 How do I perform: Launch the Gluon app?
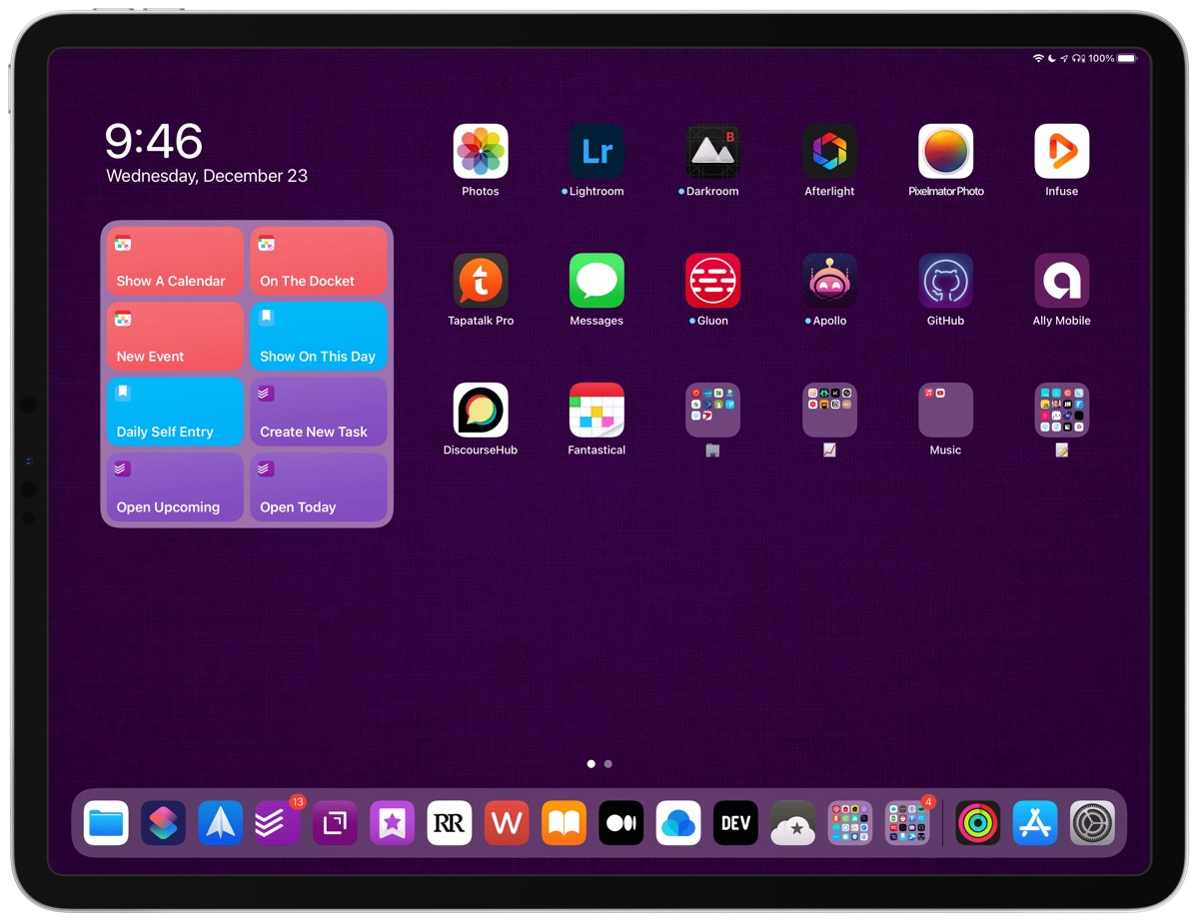[712, 281]
